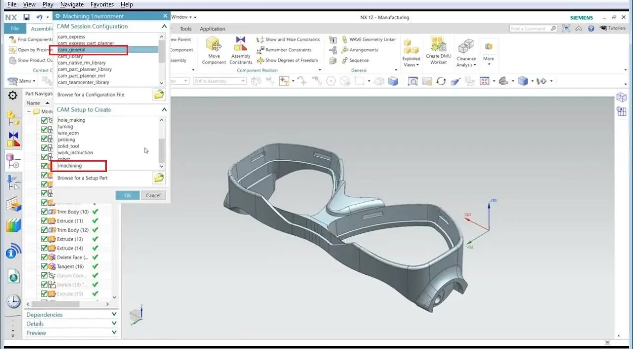Click OK in Machining Environment dialog
633x349 pixels.
[128, 195]
